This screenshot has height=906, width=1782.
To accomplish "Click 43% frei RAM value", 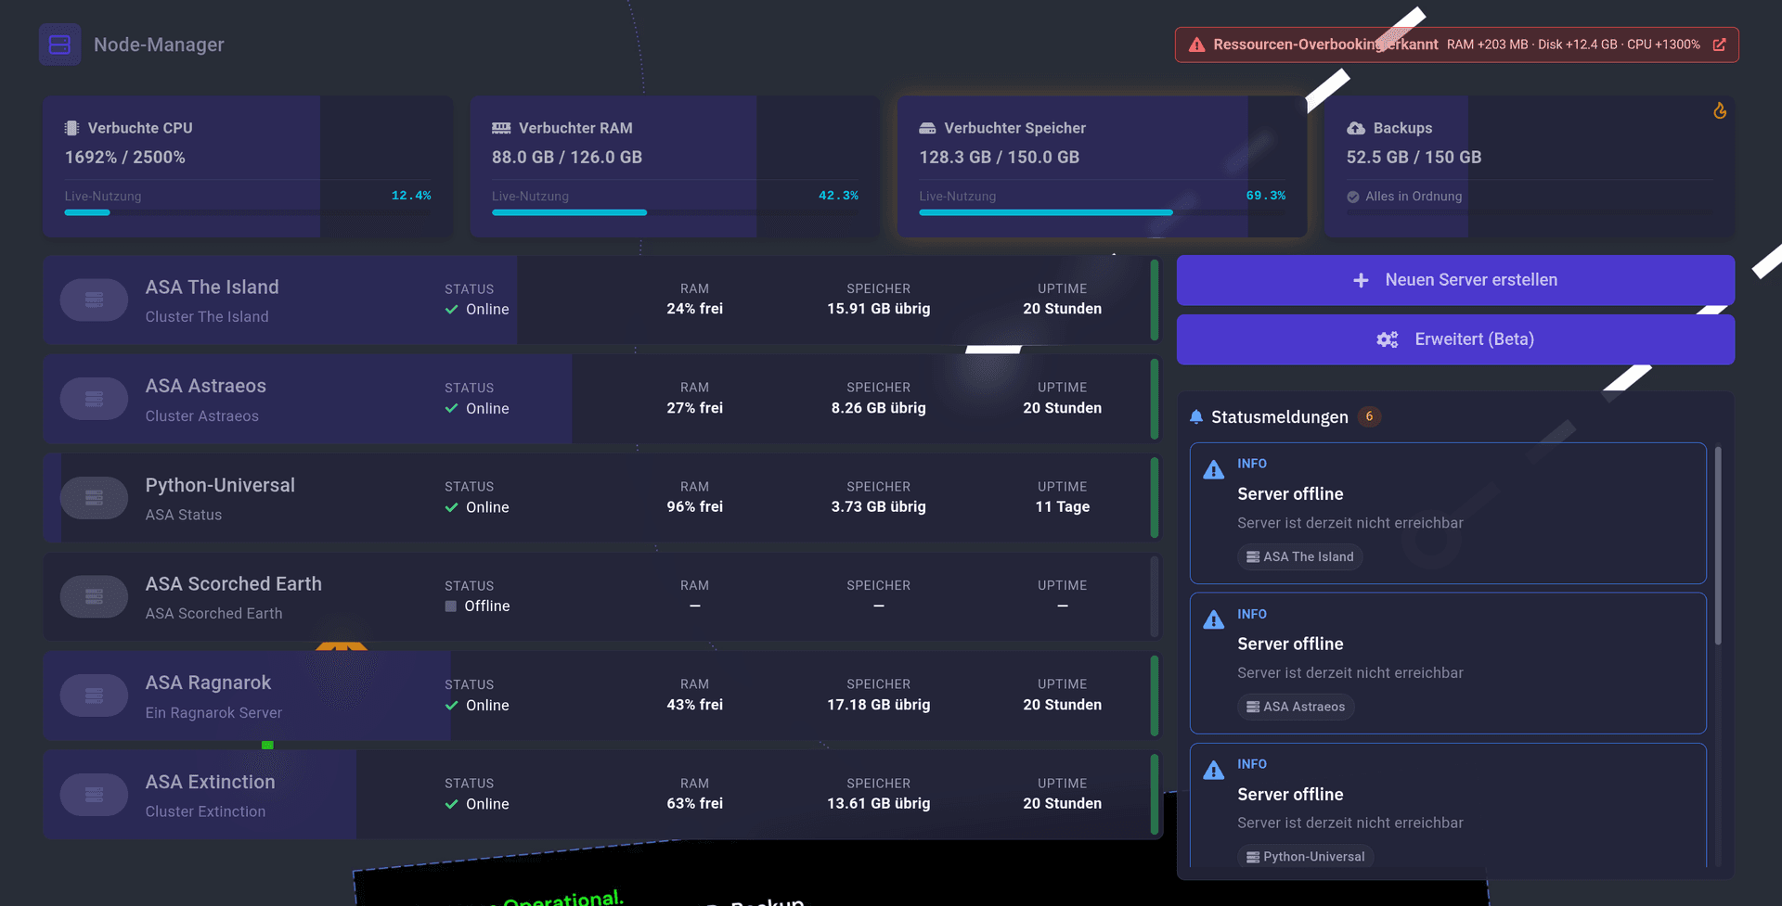I will (x=694, y=705).
